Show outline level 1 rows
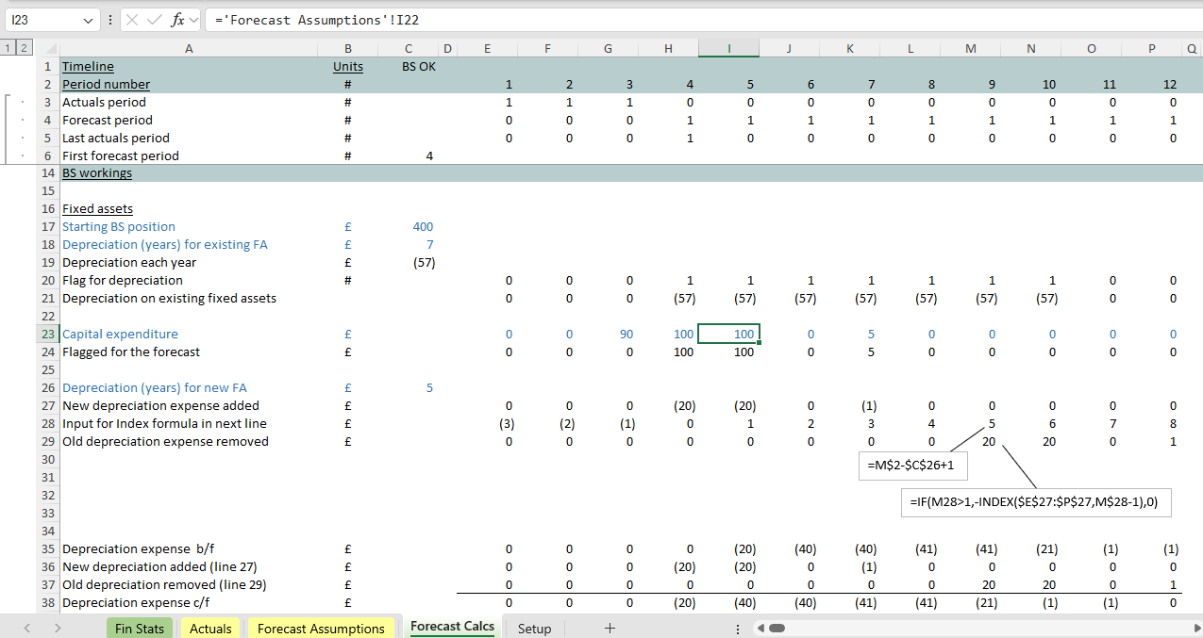This screenshot has height=638, width=1203. point(8,48)
